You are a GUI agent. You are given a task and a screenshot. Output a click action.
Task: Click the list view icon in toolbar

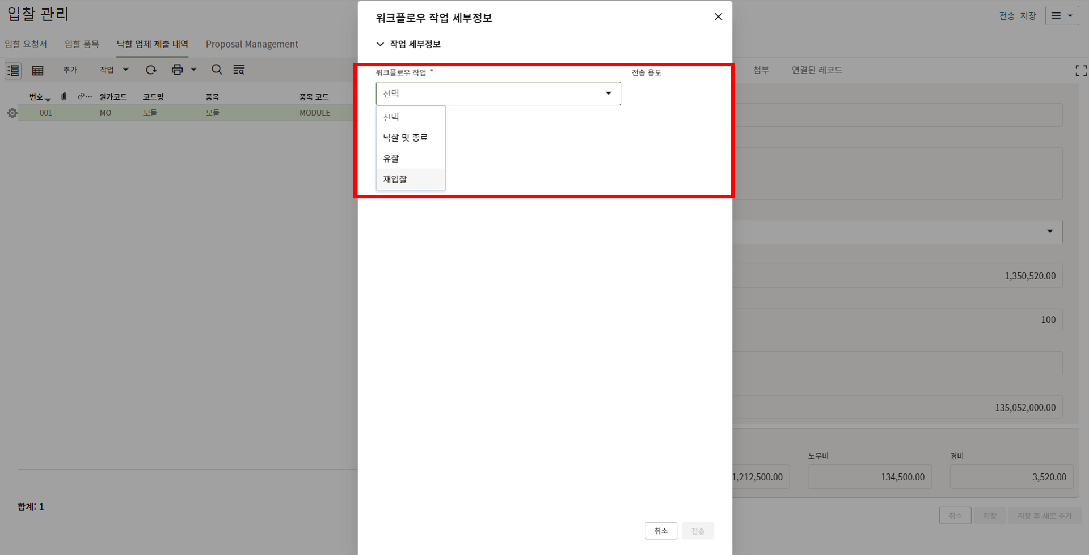point(13,70)
